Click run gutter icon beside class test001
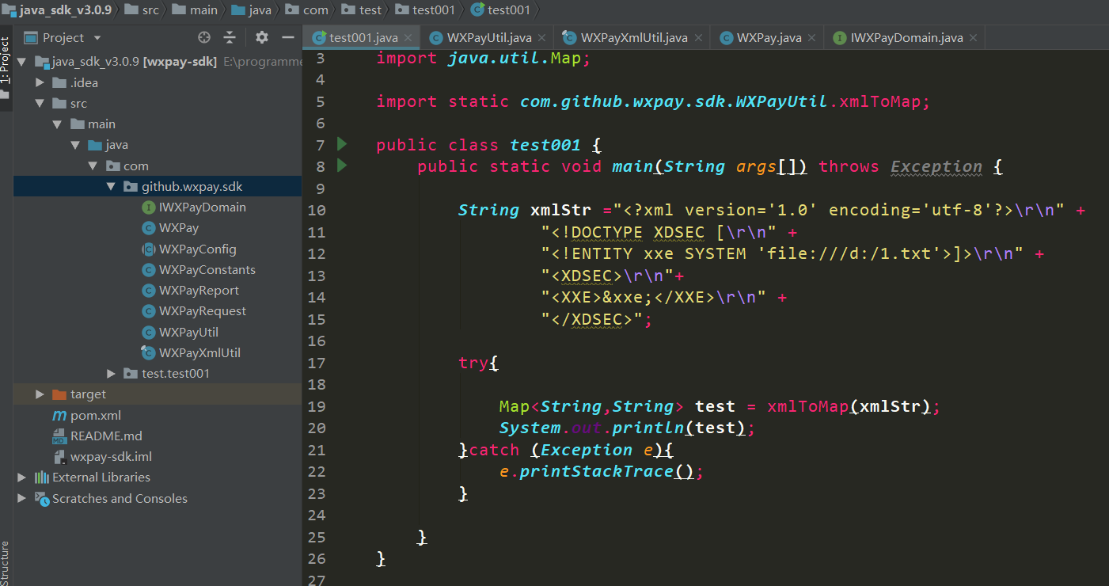This screenshot has width=1109, height=586. (x=342, y=144)
